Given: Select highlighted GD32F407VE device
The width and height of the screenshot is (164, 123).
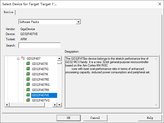Looking at the screenshot, I should pyautogui.click(x=44, y=95).
